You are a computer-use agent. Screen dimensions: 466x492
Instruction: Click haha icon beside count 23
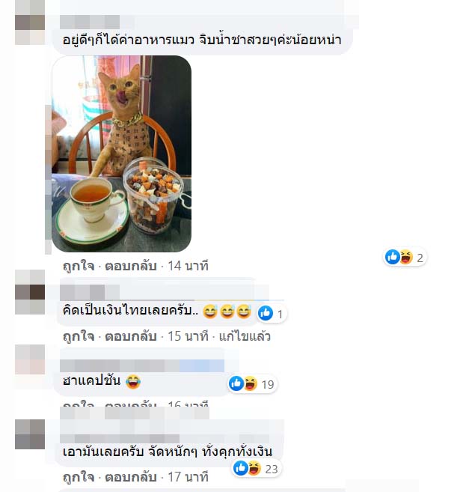254,468
